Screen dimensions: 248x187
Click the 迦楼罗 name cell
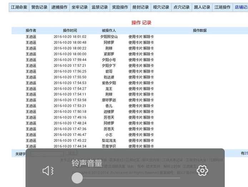point(109,112)
